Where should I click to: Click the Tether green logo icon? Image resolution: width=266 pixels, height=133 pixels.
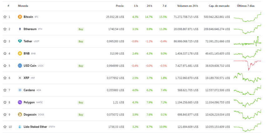(20, 41)
